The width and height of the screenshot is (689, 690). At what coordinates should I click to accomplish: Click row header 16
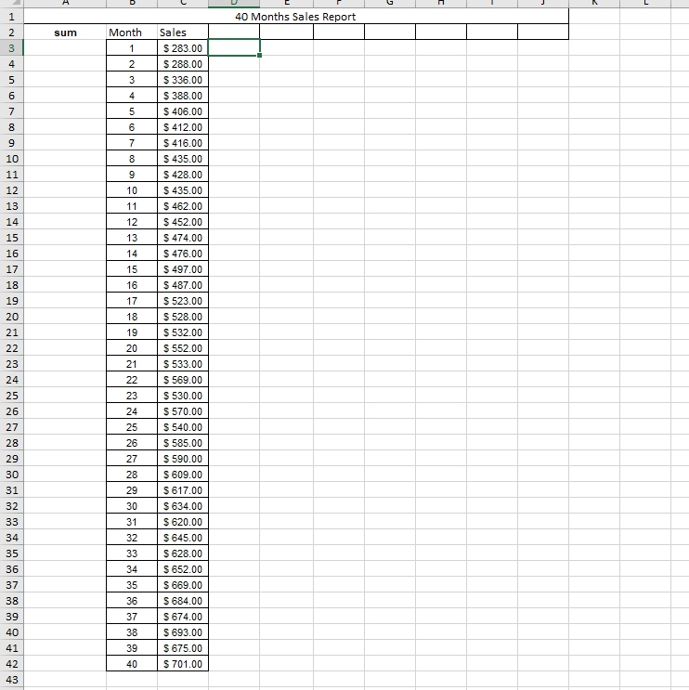click(x=11, y=254)
